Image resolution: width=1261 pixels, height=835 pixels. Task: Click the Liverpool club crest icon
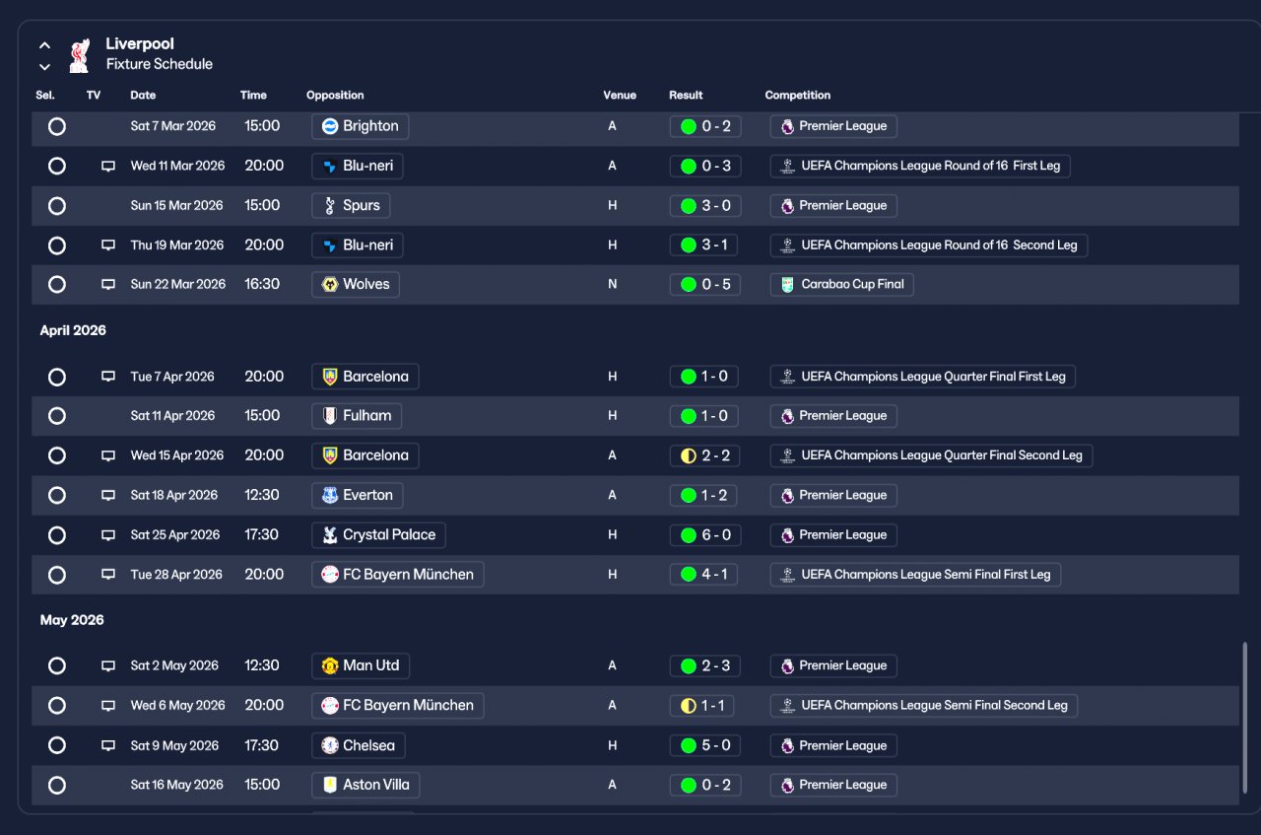click(x=79, y=55)
